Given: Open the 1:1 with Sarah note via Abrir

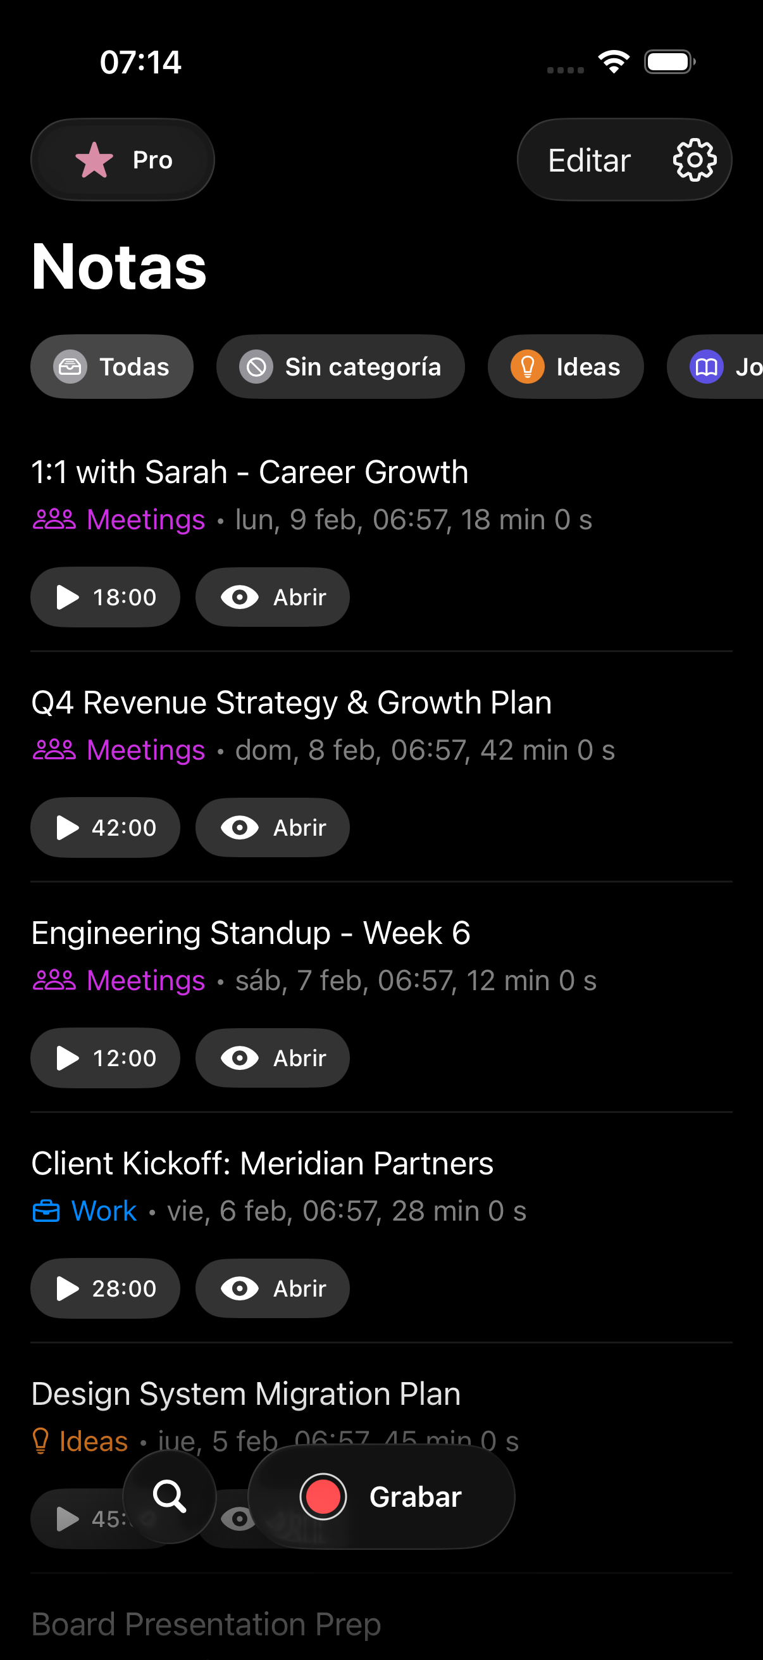Looking at the screenshot, I should pyautogui.click(x=272, y=597).
